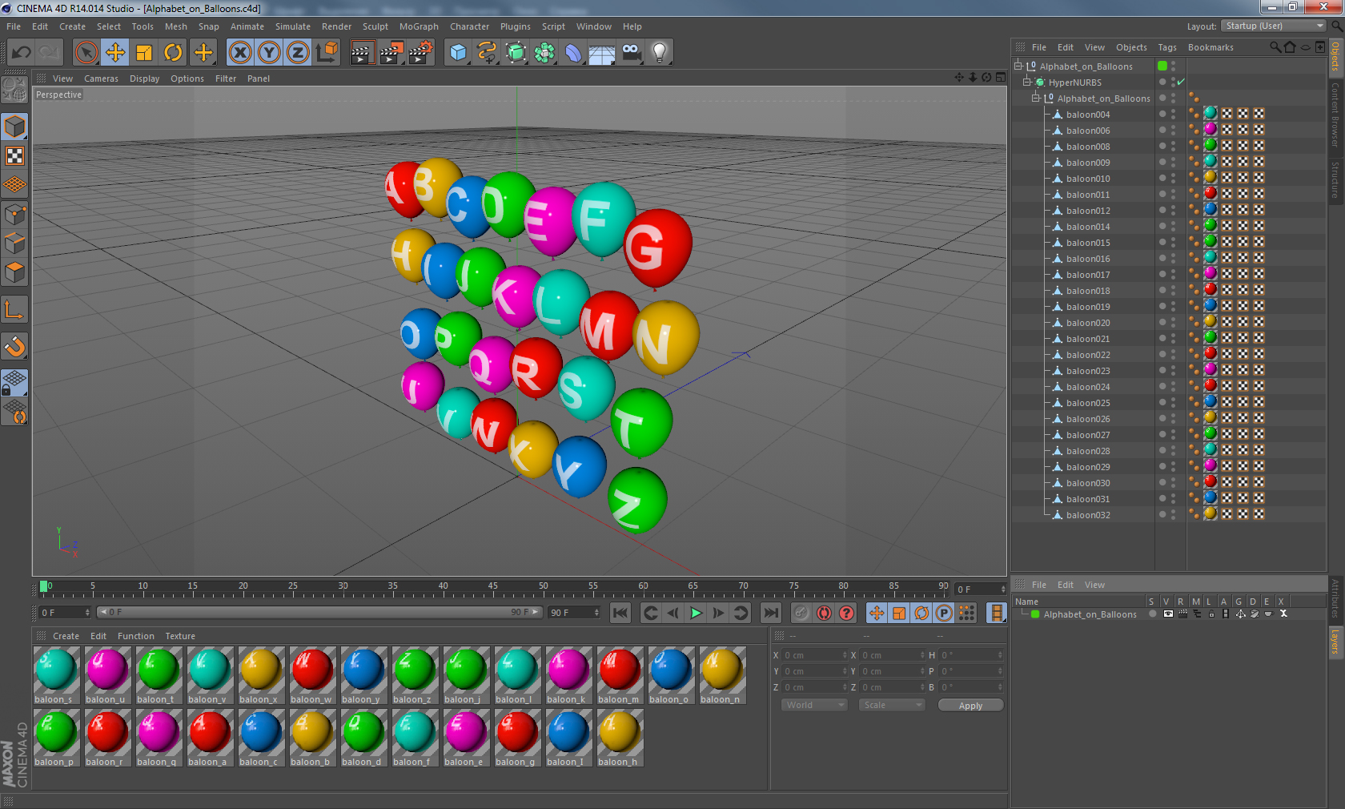This screenshot has width=1345, height=809.
Task: Toggle autokeying button
Action: point(824,613)
